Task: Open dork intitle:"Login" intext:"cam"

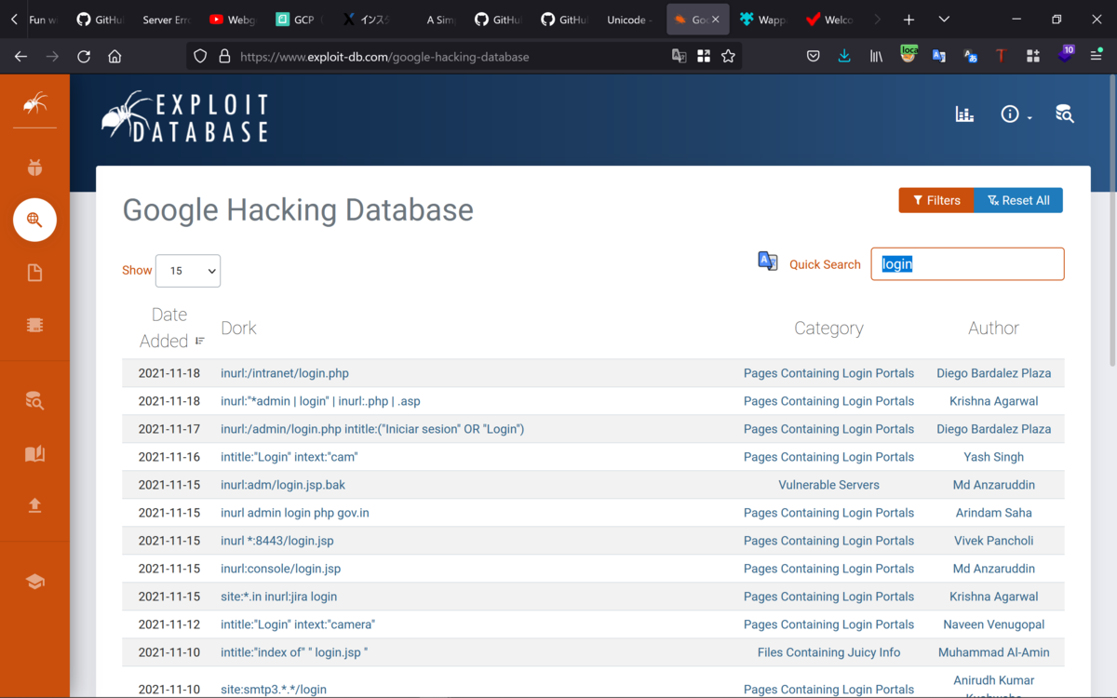Action: 289,457
